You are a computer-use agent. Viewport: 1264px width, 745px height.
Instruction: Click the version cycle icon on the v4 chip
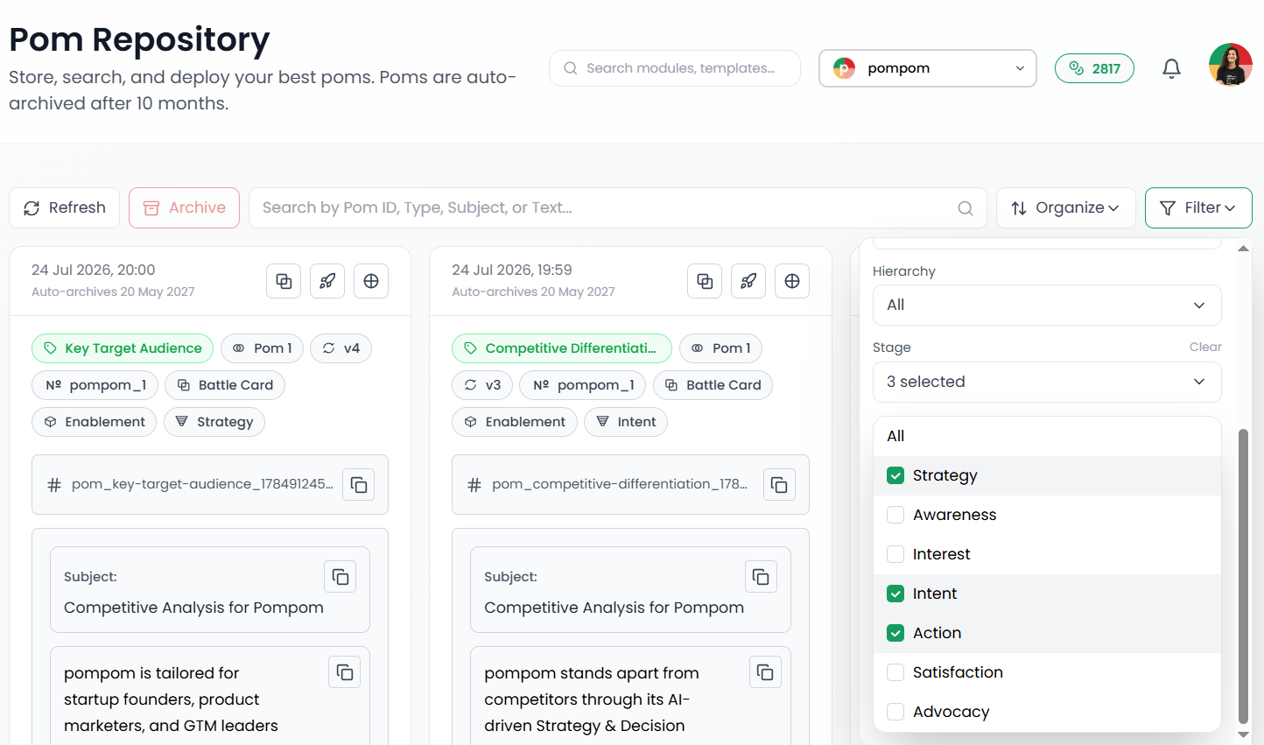[328, 348]
